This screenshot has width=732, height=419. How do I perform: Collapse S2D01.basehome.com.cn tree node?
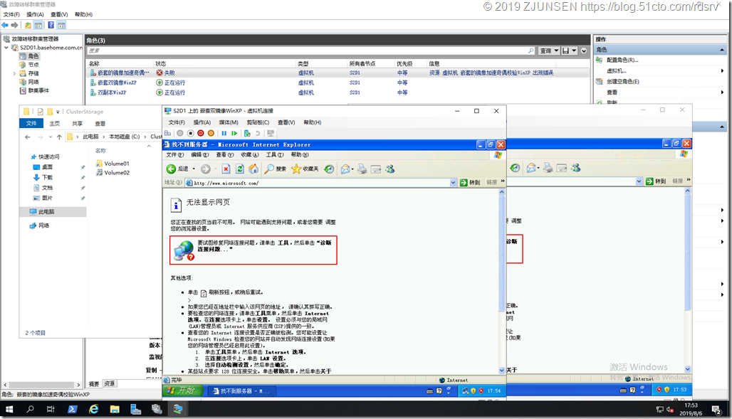pos(6,48)
